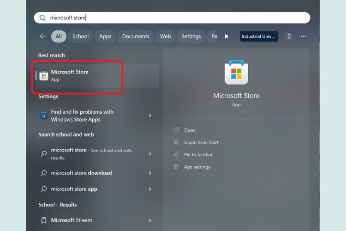
Task: Open Microsoft Stream school result
Action: (97, 220)
